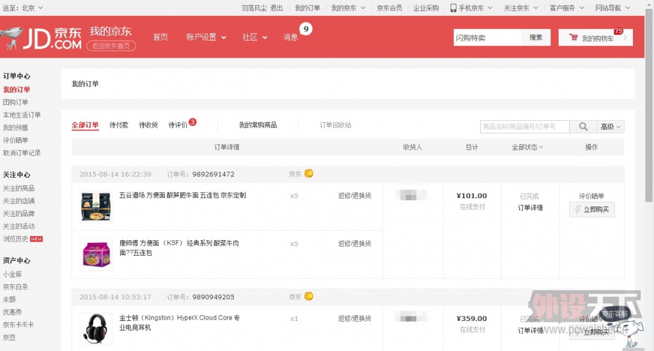Open the 五谷道场 noodle product thumbnail
This screenshot has height=351, width=654.
[x=96, y=206]
